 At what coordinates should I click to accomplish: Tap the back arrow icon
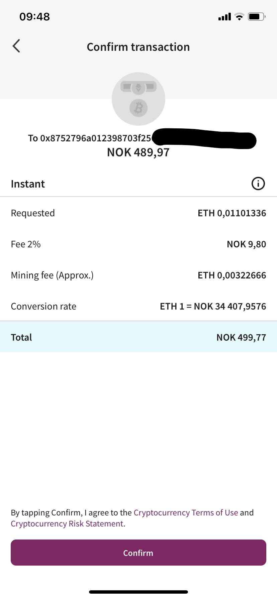[16, 46]
